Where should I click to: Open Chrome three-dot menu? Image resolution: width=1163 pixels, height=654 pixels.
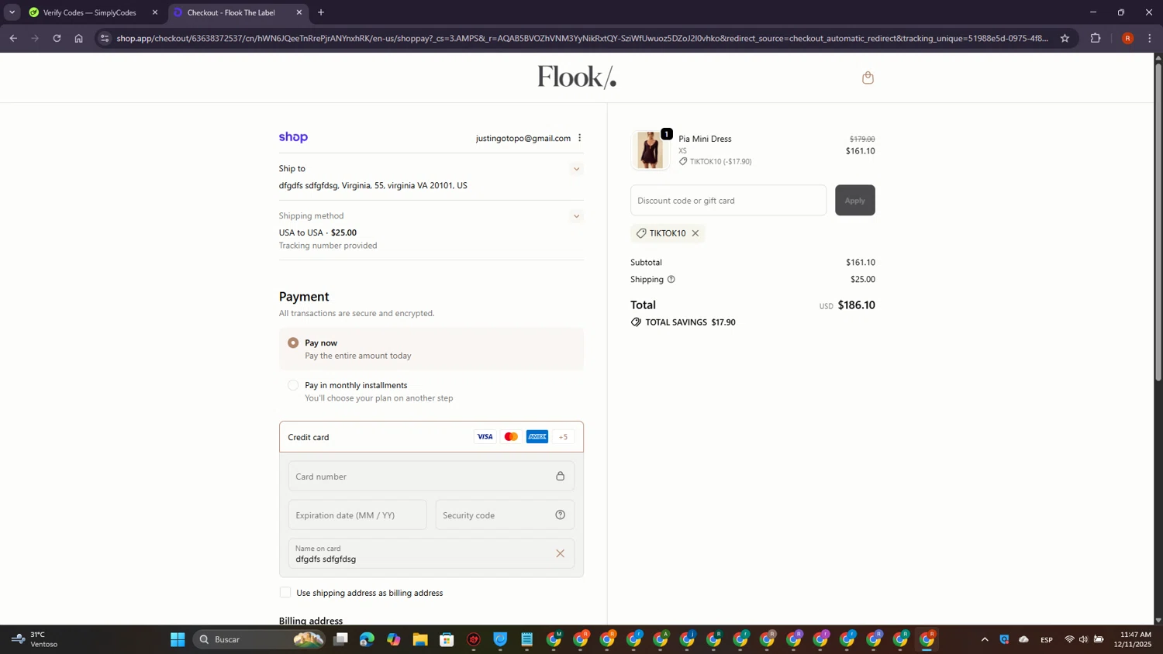(1150, 38)
